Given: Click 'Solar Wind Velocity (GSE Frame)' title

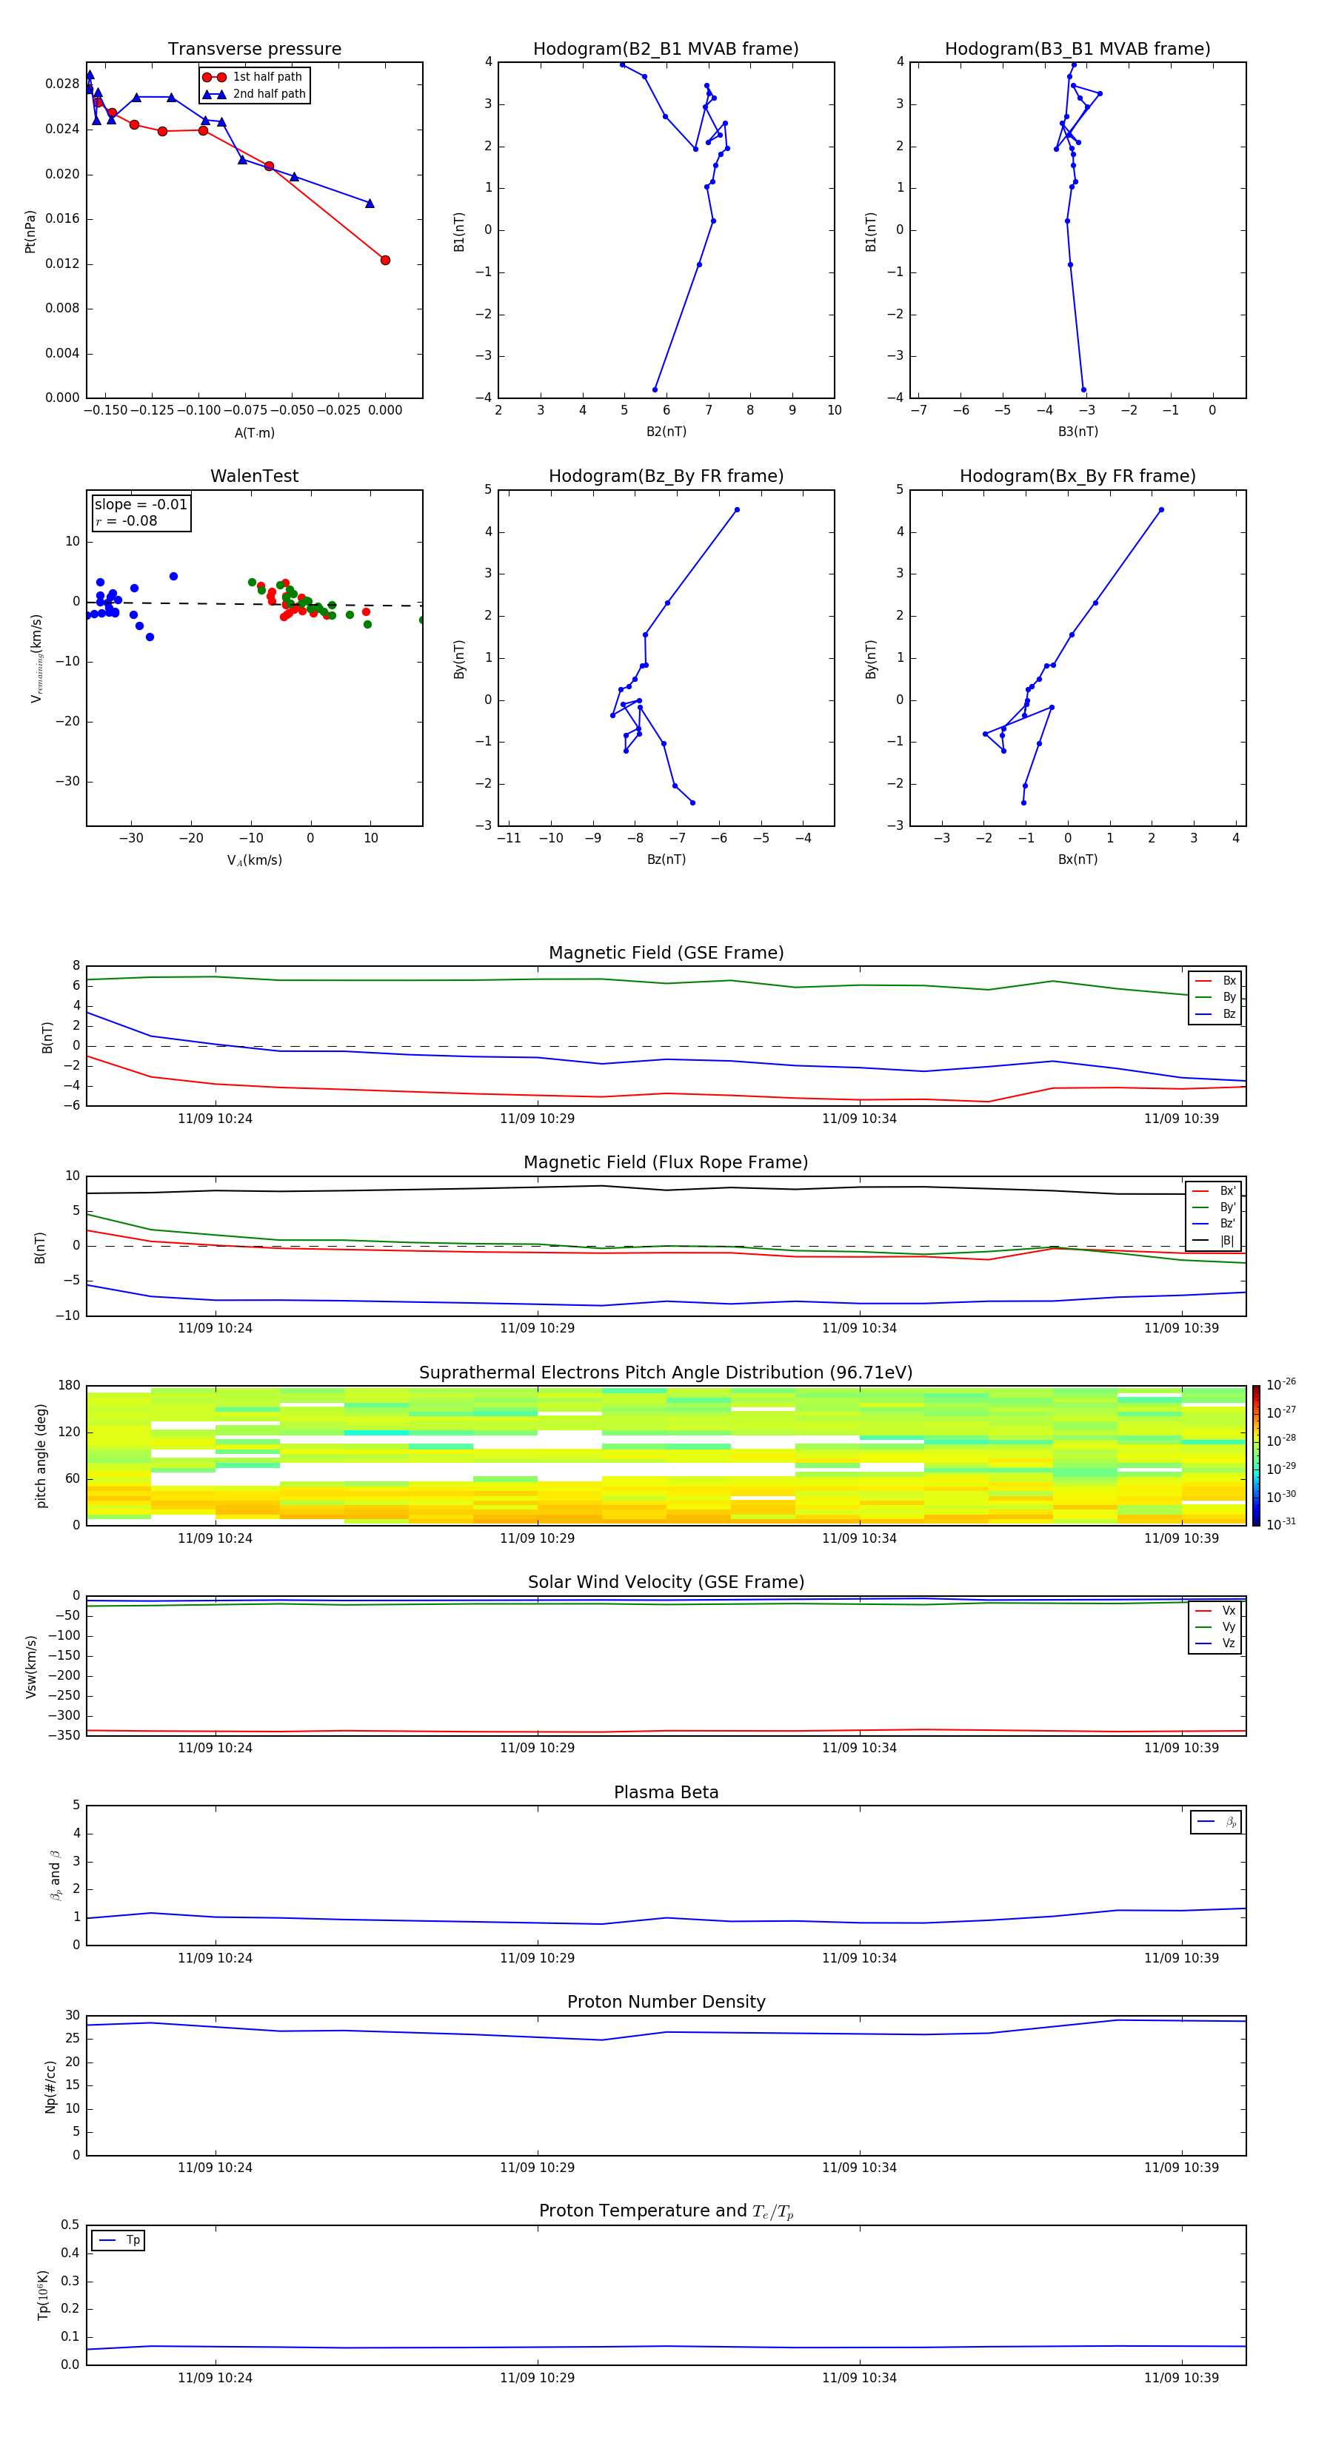Looking at the screenshot, I should 666,1583.
